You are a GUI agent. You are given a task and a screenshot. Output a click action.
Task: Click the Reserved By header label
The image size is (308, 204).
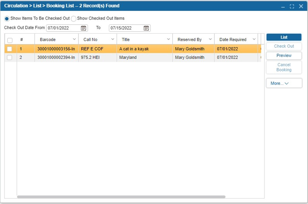tap(190, 39)
